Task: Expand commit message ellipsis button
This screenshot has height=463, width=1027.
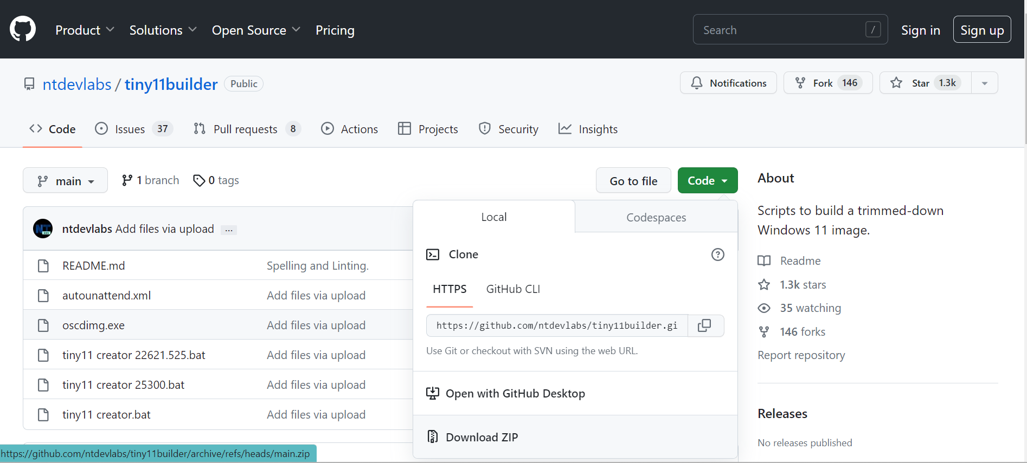Action: 229,230
